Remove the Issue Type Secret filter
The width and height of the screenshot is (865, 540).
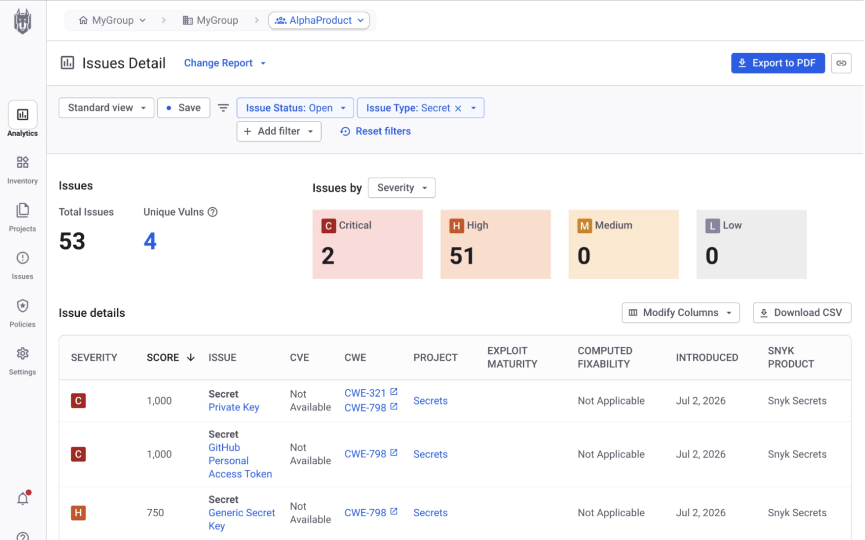click(459, 108)
